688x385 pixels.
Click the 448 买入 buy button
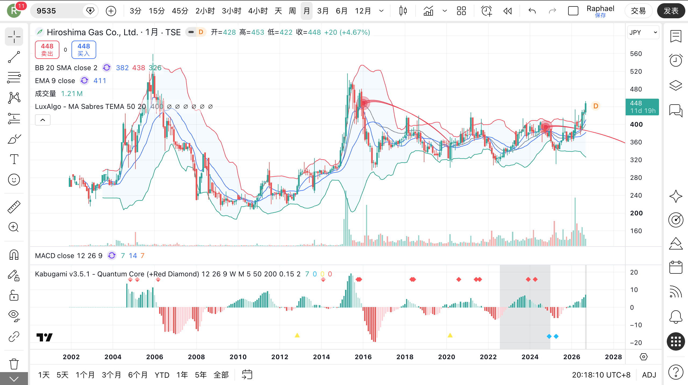coord(84,50)
